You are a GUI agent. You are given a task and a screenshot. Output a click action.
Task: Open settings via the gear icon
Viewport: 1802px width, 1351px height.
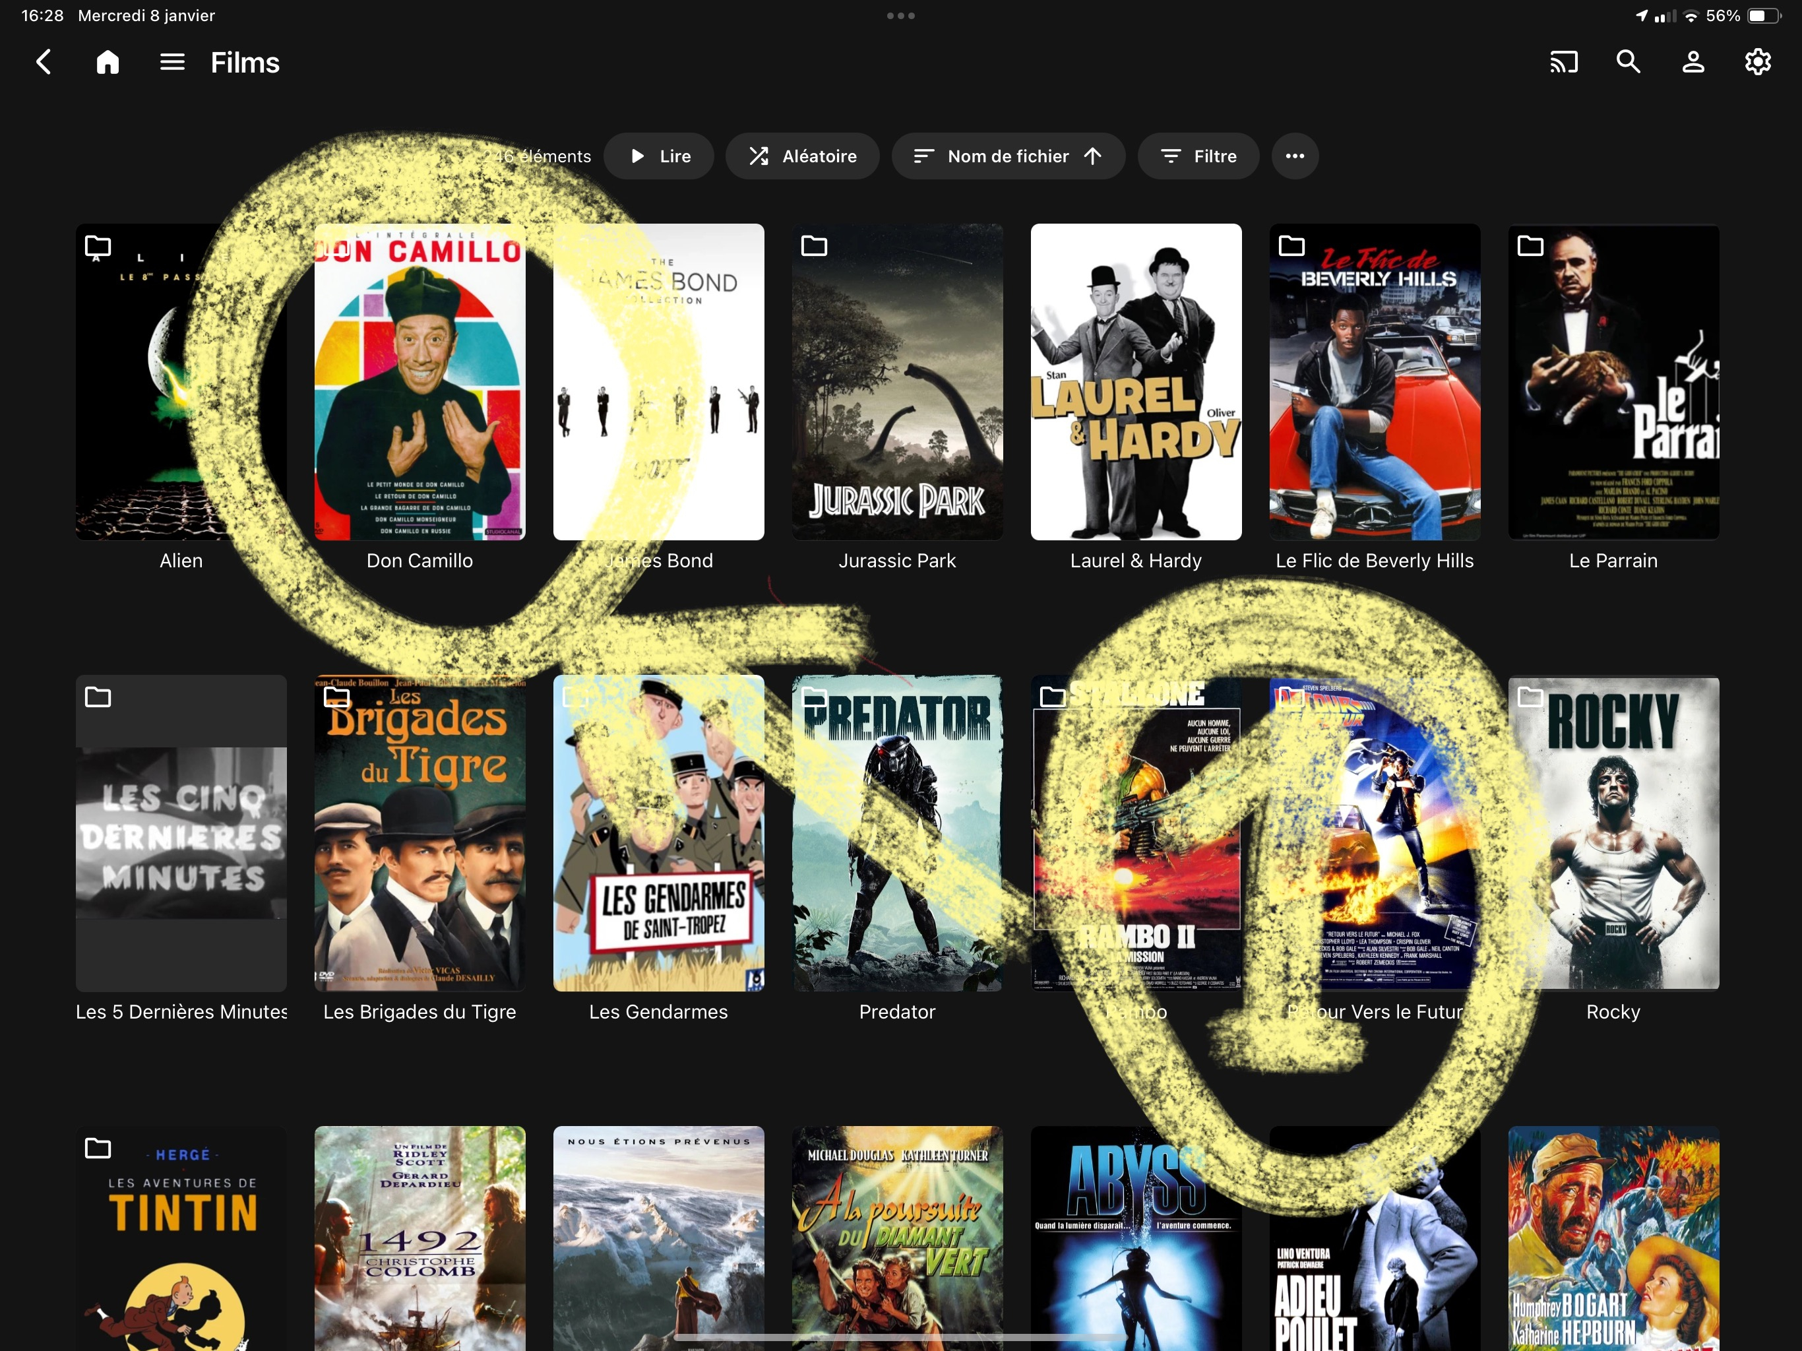(x=1757, y=62)
